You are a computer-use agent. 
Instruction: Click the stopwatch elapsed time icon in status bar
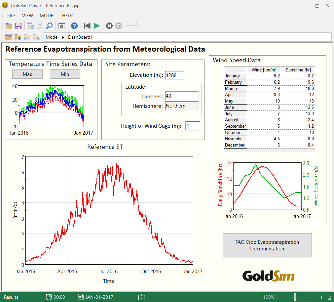point(49,297)
